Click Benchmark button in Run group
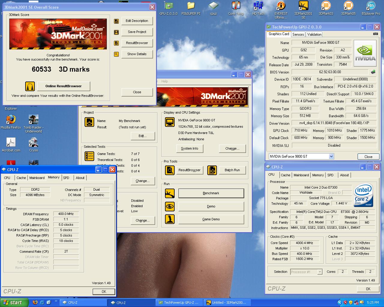This screenshot has height=307, width=384. [211, 193]
